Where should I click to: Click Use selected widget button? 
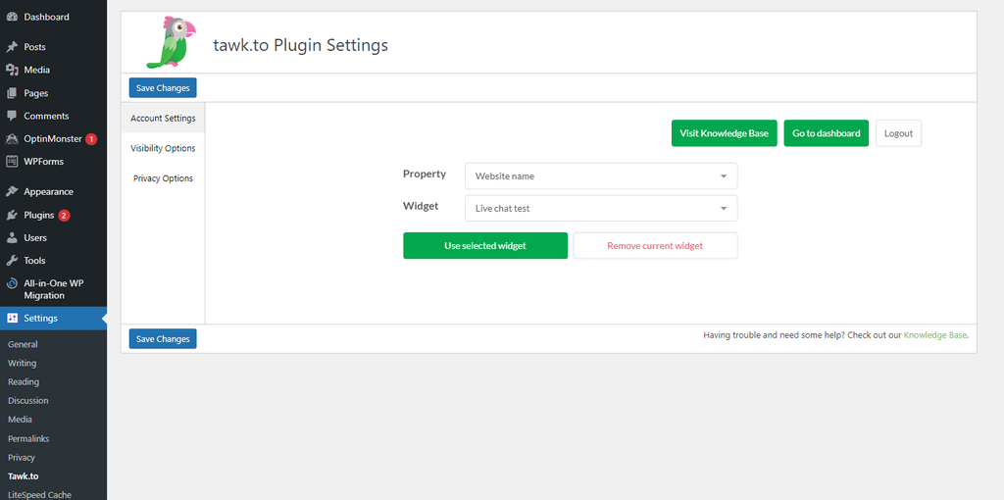click(485, 246)
